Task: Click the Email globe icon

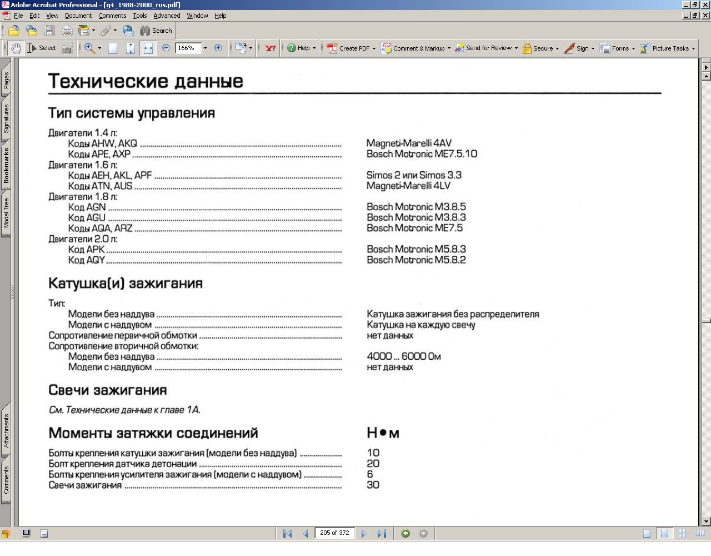Action: point(128,31)
